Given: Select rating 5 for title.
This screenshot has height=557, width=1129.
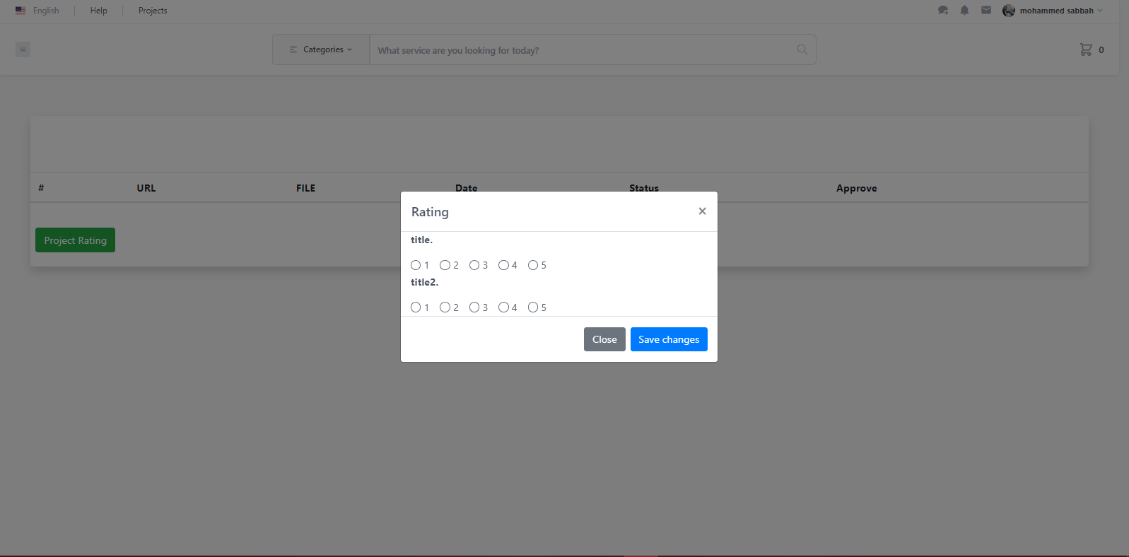Looking at the screenshot, I should click(x=533, y=265).
